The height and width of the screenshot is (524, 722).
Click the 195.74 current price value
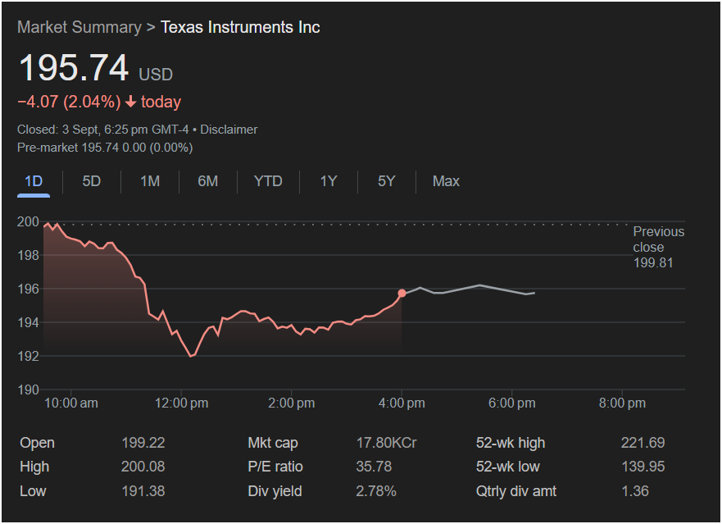(74, 68)
